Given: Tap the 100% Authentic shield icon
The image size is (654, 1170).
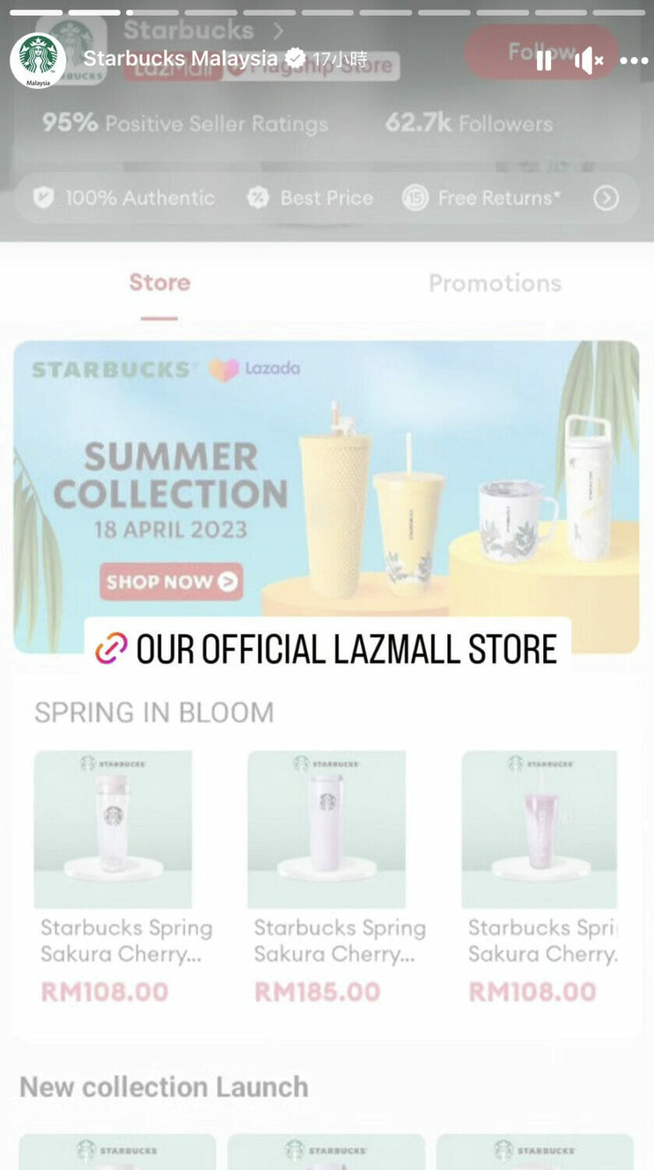Looking at the screenshot, I should 44,197.
